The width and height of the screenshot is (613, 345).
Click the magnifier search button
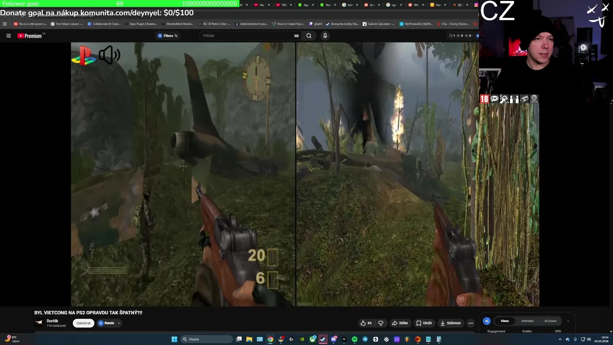coord(309,35)
